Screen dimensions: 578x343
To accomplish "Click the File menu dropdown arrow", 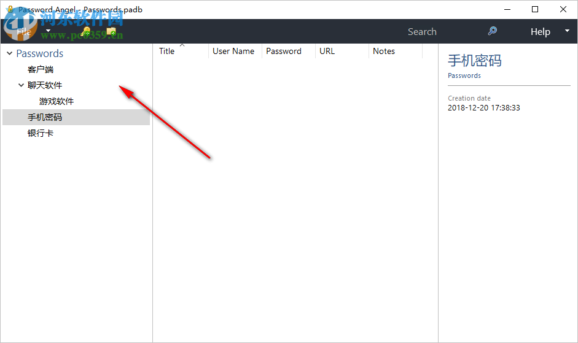I will [48, 31].
